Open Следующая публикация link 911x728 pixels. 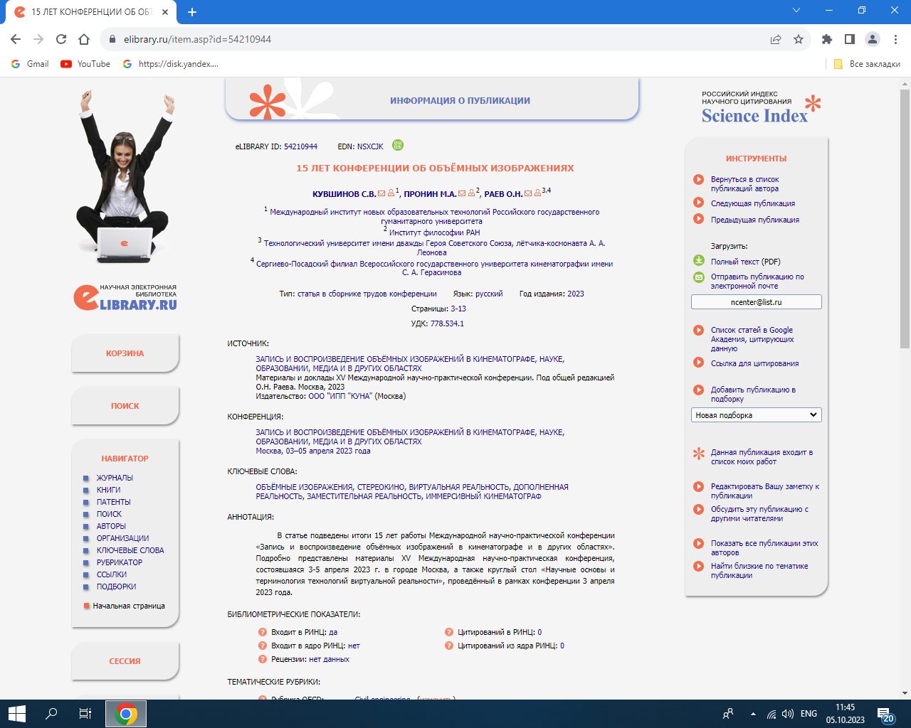753,203
